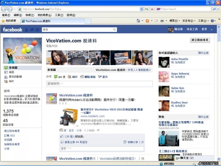Click the Print icon in command bar

coord(162,21)
